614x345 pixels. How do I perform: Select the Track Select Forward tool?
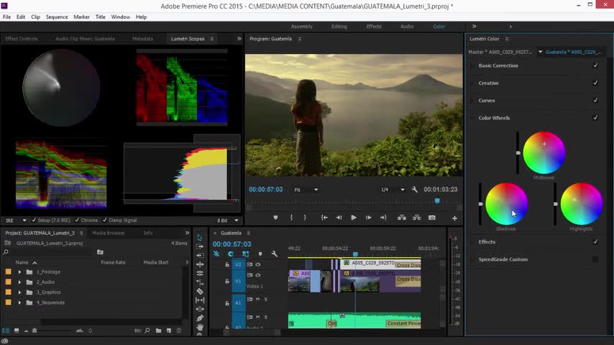click(x=200, y=247)
